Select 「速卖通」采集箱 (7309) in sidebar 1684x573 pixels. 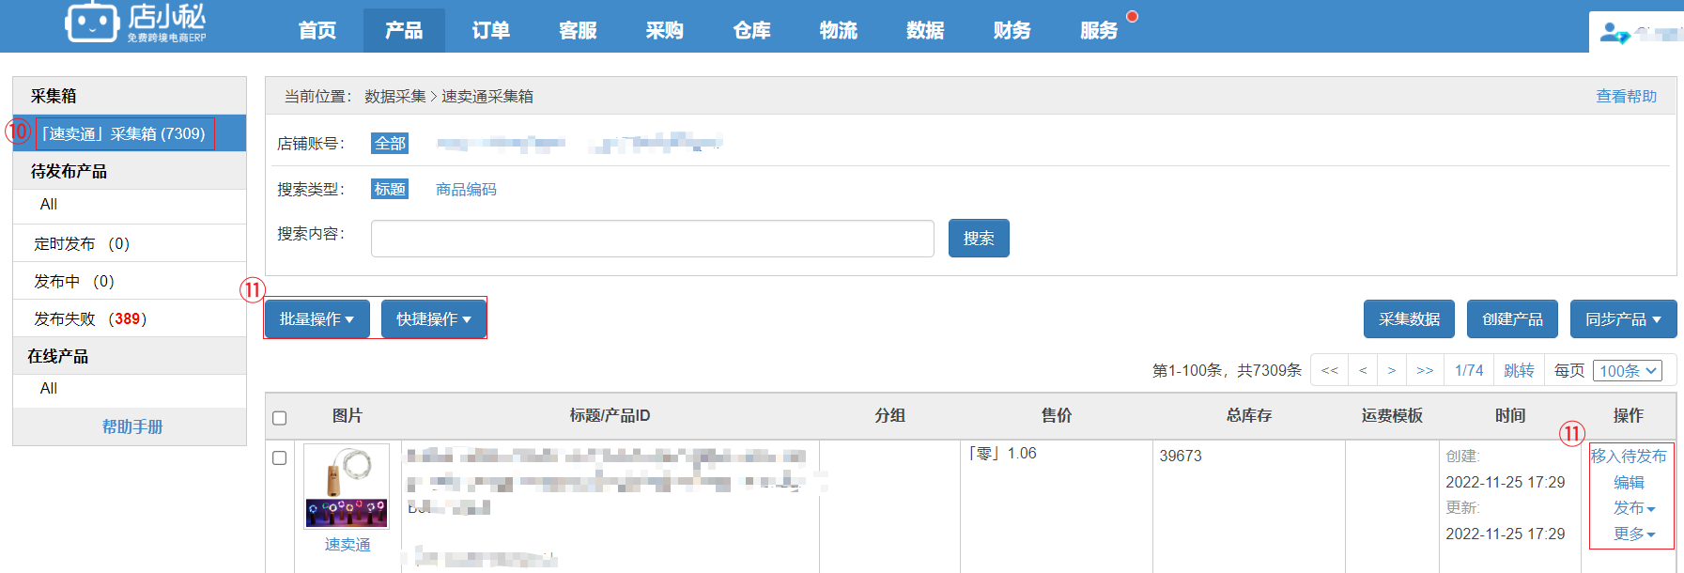[x=130, y=133]
